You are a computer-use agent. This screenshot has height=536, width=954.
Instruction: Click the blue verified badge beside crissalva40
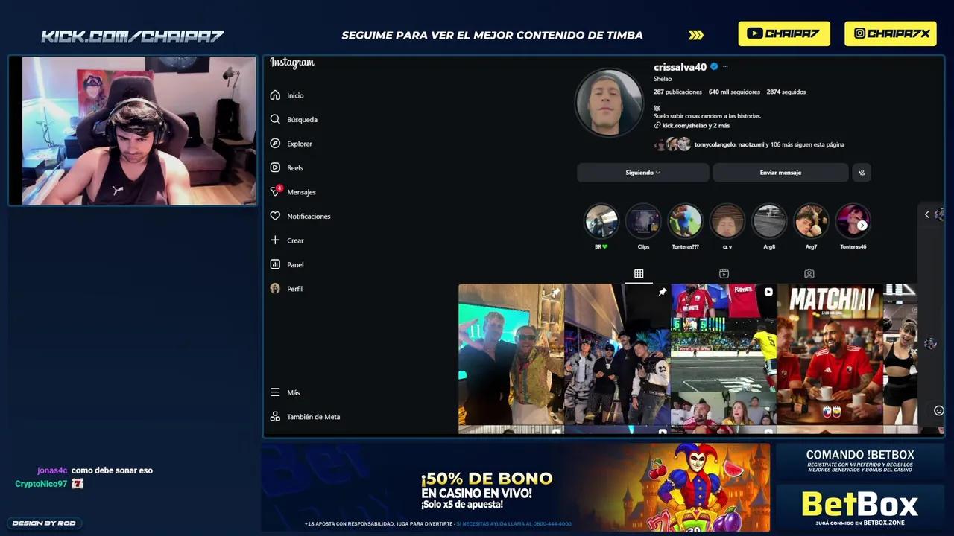point(714,67)
